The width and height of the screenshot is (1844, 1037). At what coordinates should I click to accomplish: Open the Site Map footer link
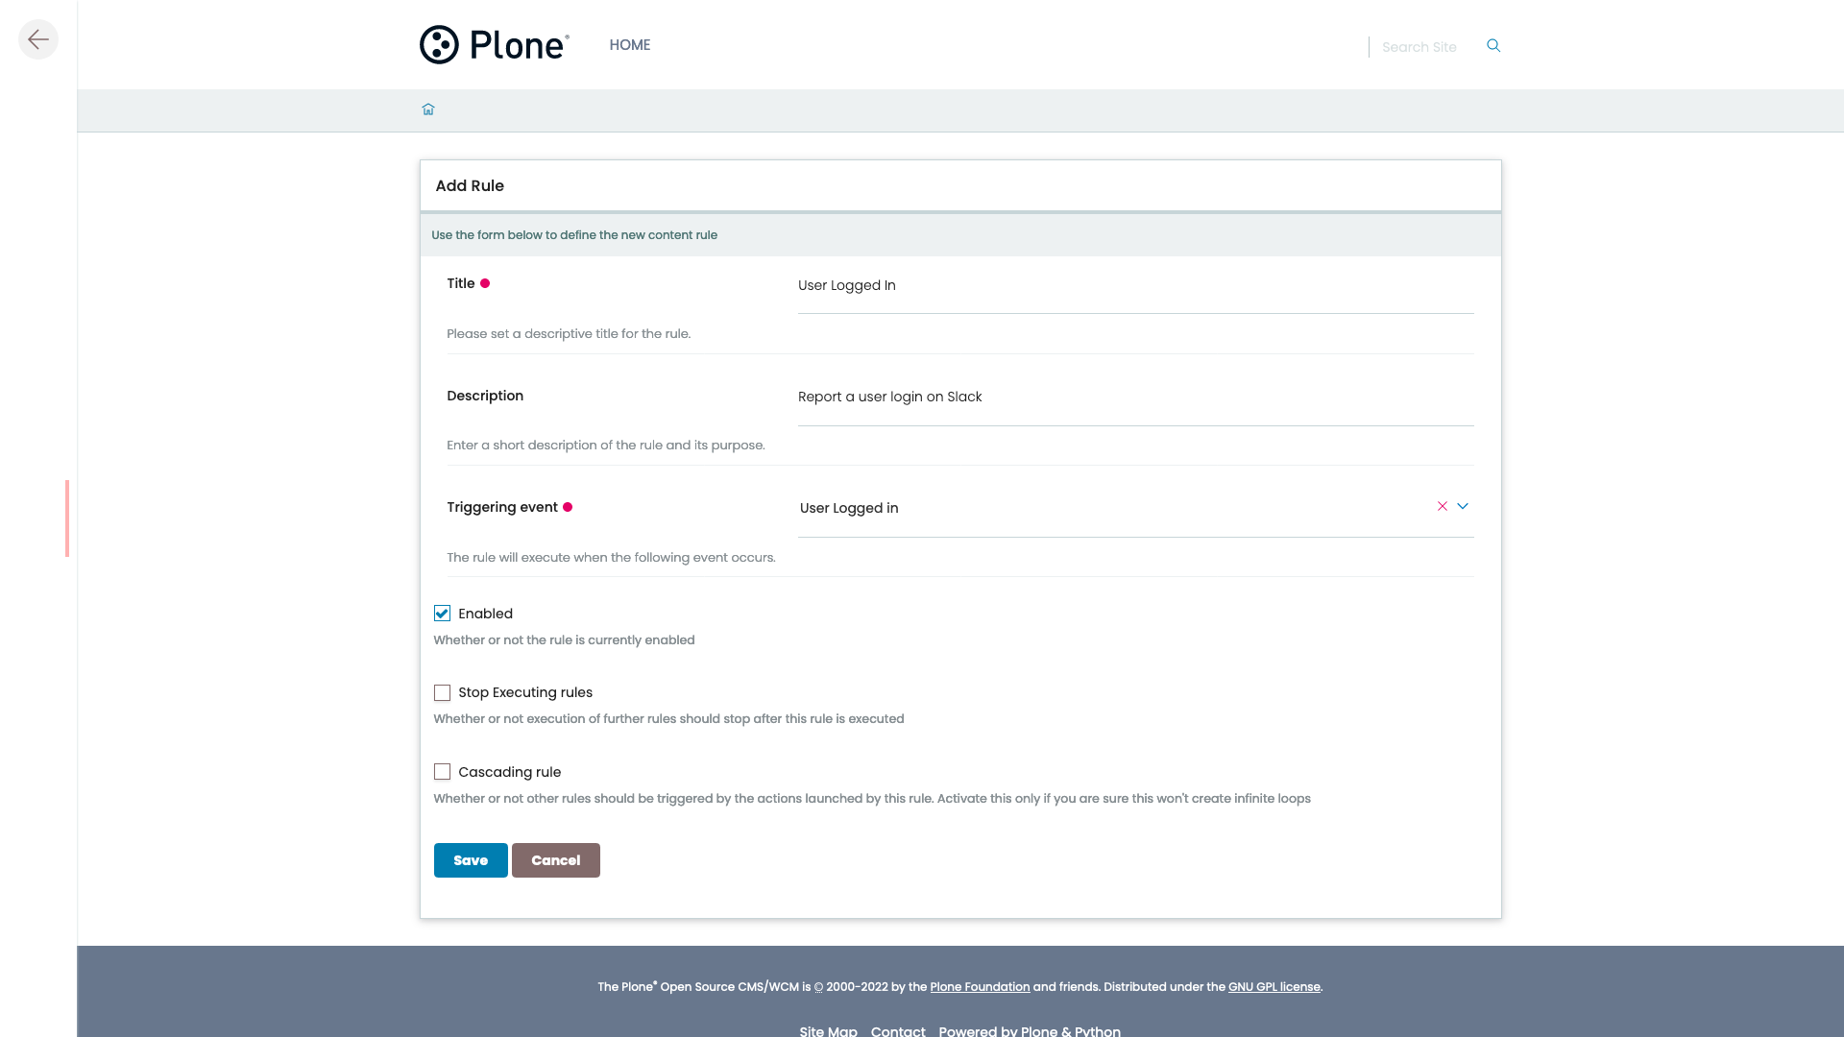pyautogui.click(x=829, y=1031)
